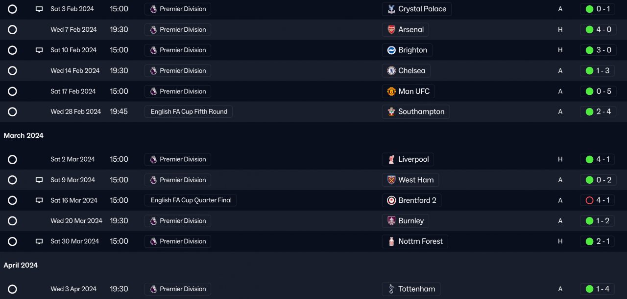627x299 pixels.
Task: Click the Crystal Palace club badge
Action: pos(391,9)
